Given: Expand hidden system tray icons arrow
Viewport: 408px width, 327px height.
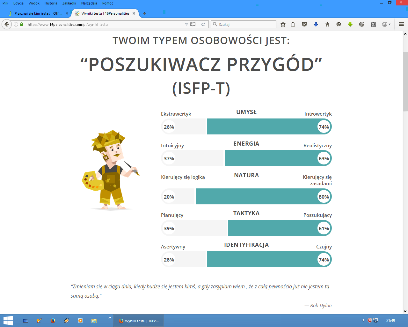Looking at the screenshot, I should click(x=363, y=320).
